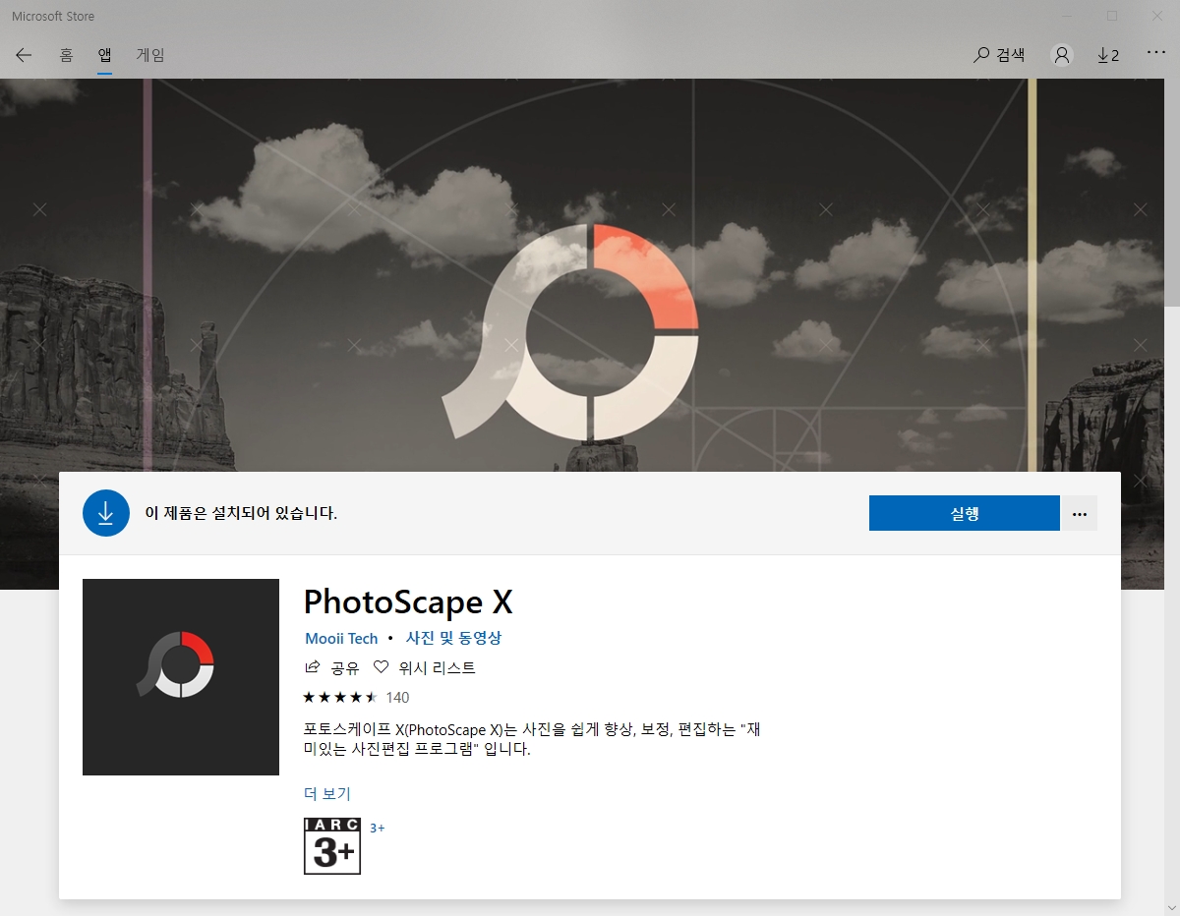Expand the description with 더 보기
This screenshot has width=1180, height=916.
click(327, 794)
